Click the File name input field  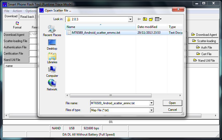[x=120, y=103]
